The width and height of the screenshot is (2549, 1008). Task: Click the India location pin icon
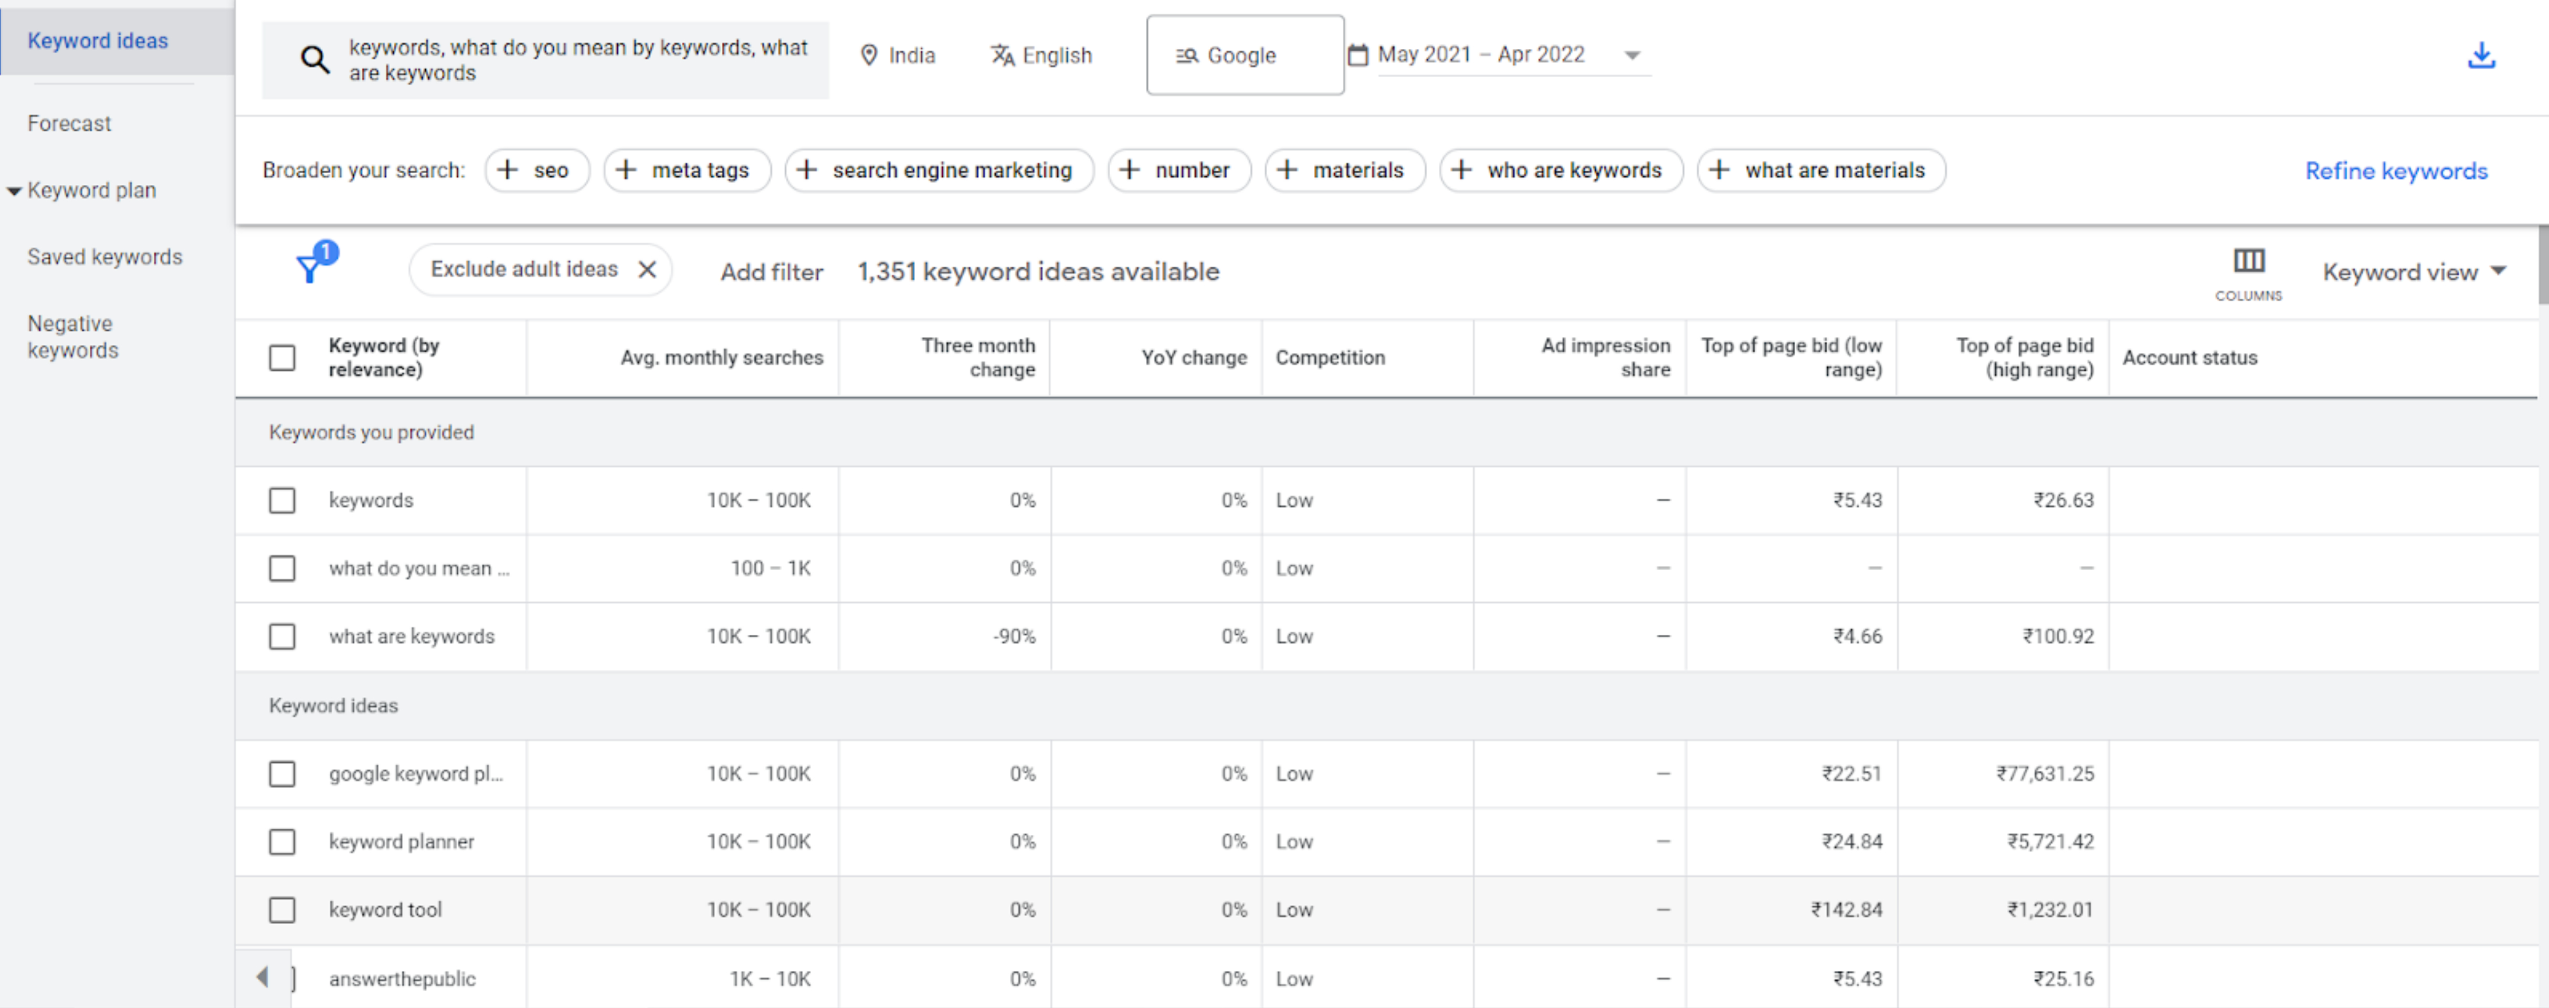869,56
